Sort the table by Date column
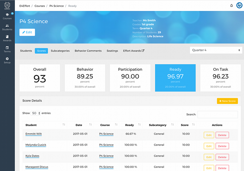 tap(91, 125)
